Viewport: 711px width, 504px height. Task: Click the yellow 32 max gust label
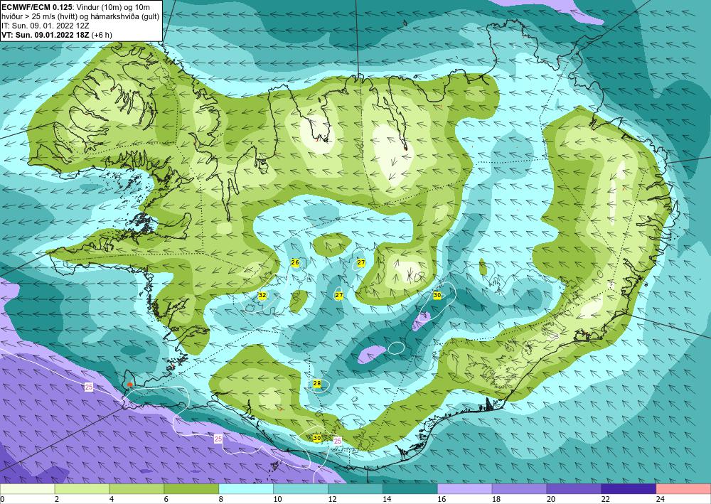[262, 296]
